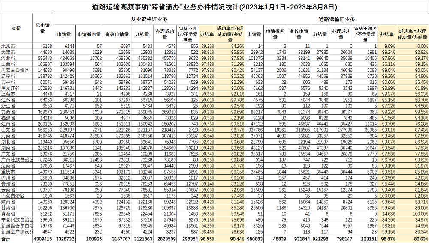Click the 从业资格证业务 section header

(149, 19)
